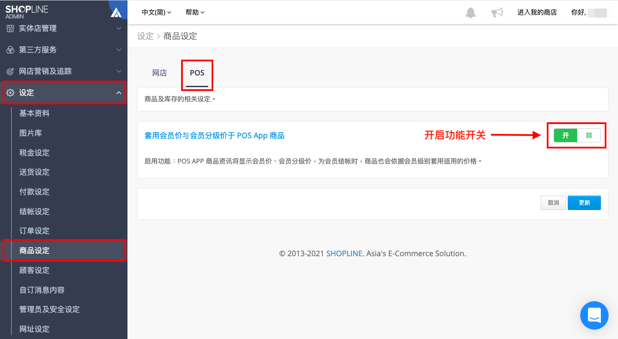Click the 商品设定 breadcrumb text
This screenshot has height=339, width=618.
pos(180,36)
